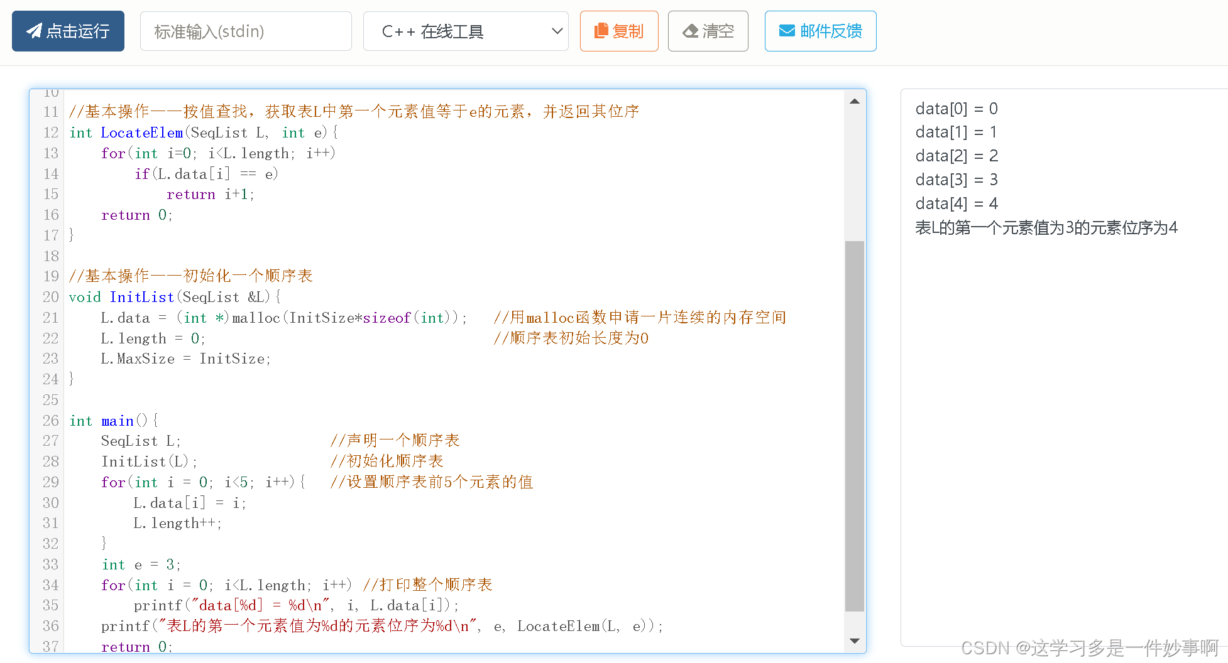Image resolution: width=1228 pixels, height=663 pixels.
Task: Click the 邮件反馈 feedback button
Action: [820, 31]
